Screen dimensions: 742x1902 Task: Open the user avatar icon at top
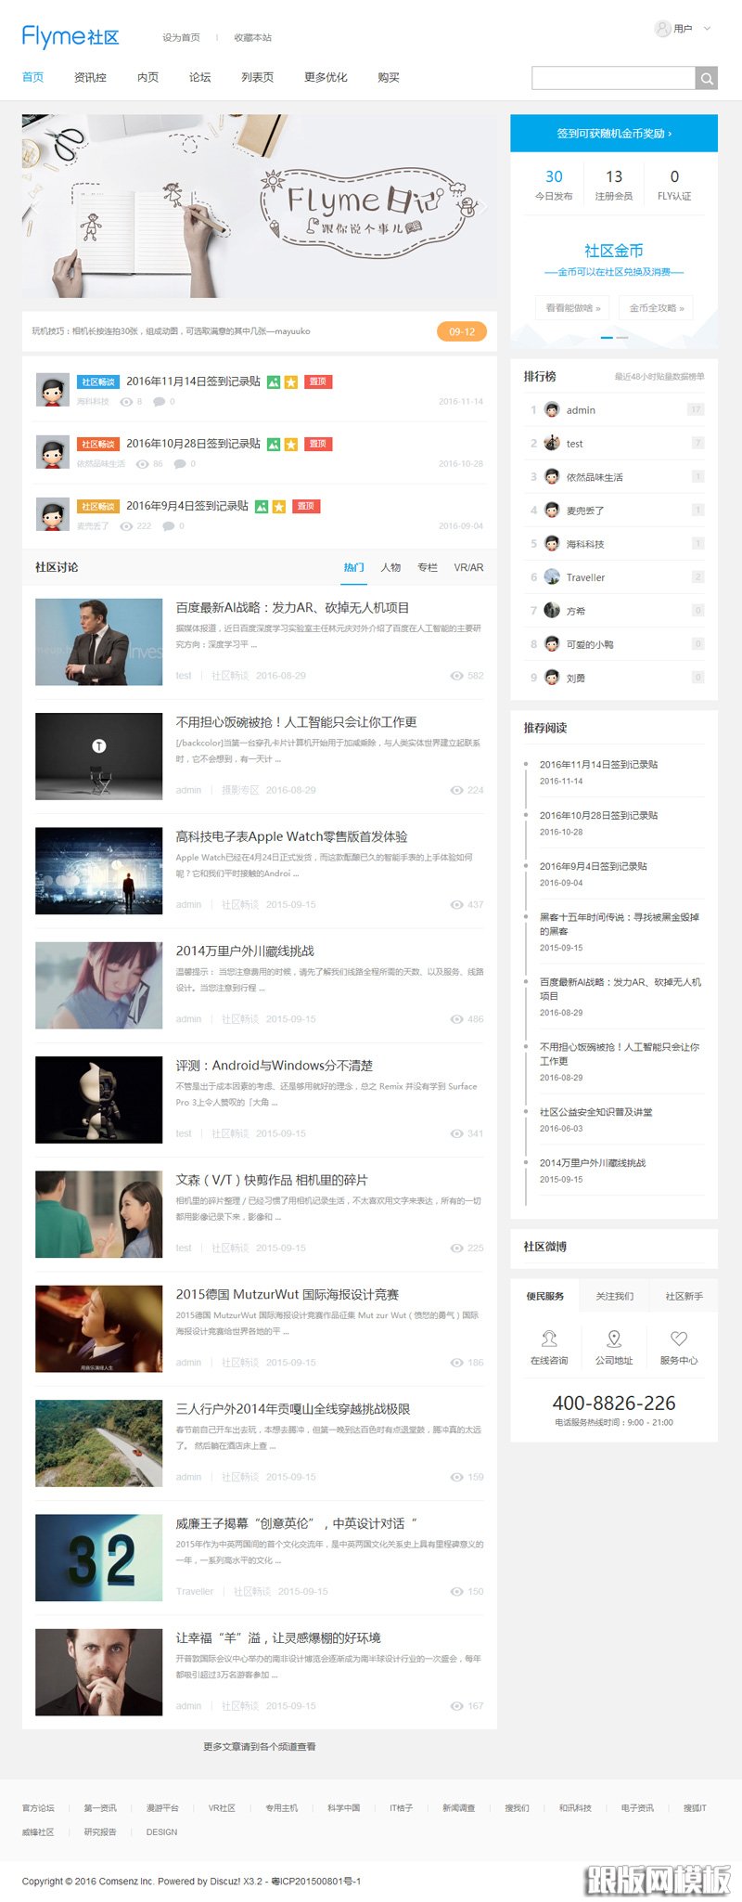662,29
